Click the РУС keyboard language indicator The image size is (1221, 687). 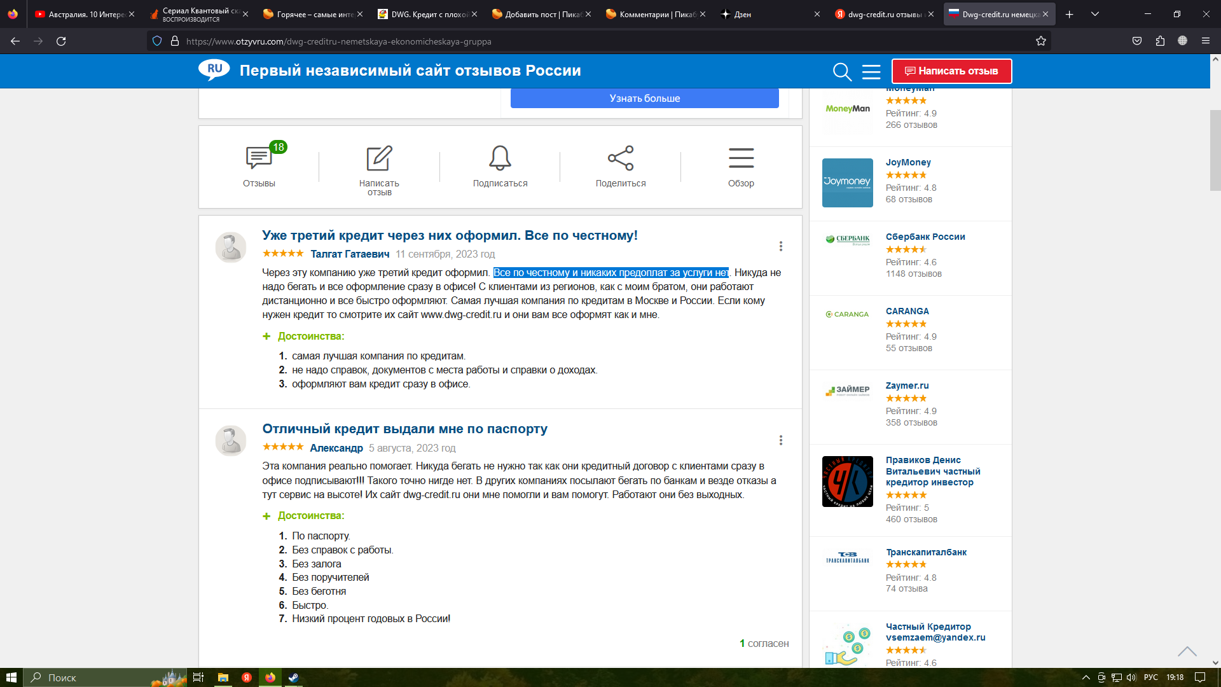pos(1150,677)
